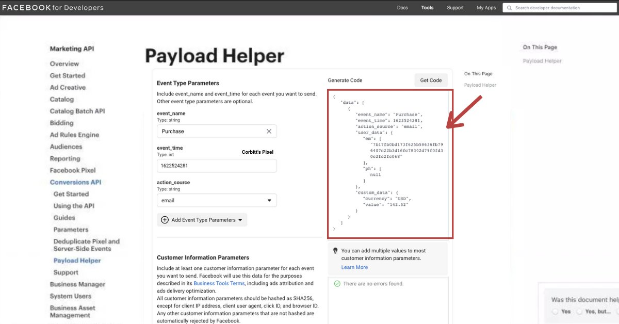Click the Event Type Parameters heading
This screenshot has height=324, width=619.
(x=188, y=83)
